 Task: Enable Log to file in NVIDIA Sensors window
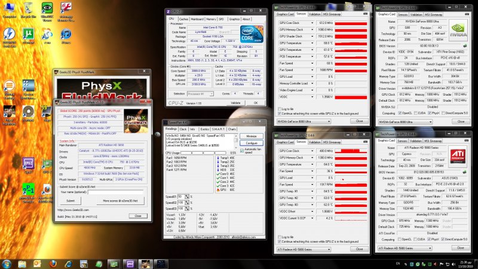pyautogui.click(x=279, y=109)
